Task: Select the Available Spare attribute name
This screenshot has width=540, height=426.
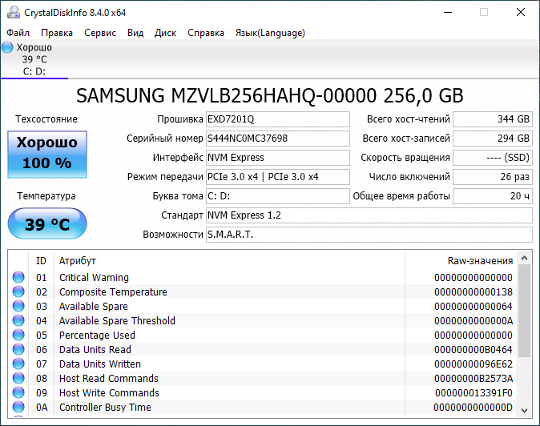Action: click(x=93, y=306)
